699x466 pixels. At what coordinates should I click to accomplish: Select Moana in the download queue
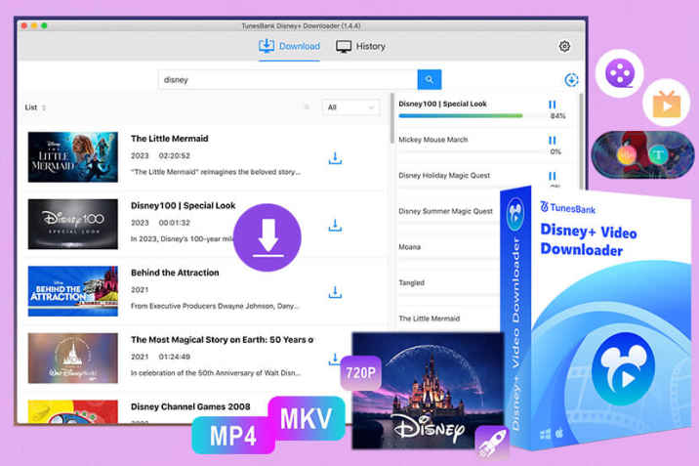pyautogui.click(x=410, y=247)
